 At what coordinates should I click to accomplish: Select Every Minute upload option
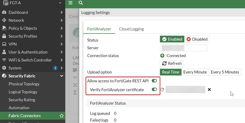coord(195,72)
